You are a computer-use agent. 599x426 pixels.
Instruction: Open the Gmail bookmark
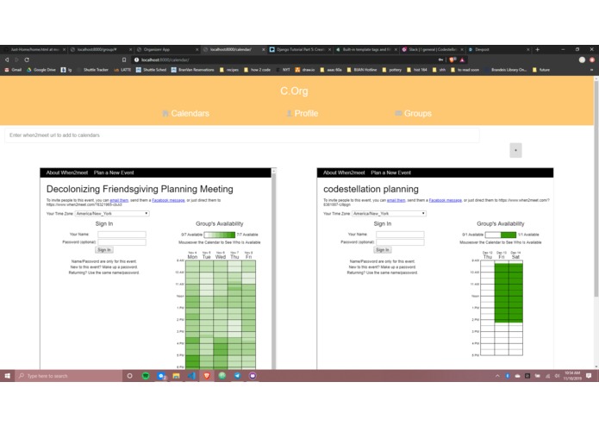[x=13, y=70]
